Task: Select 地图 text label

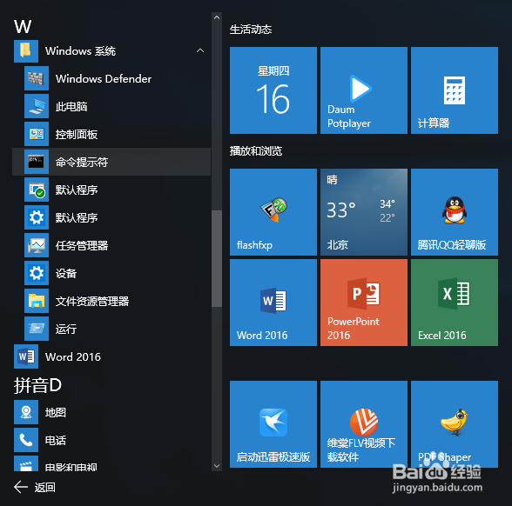Action: click(x=56, y=413)
